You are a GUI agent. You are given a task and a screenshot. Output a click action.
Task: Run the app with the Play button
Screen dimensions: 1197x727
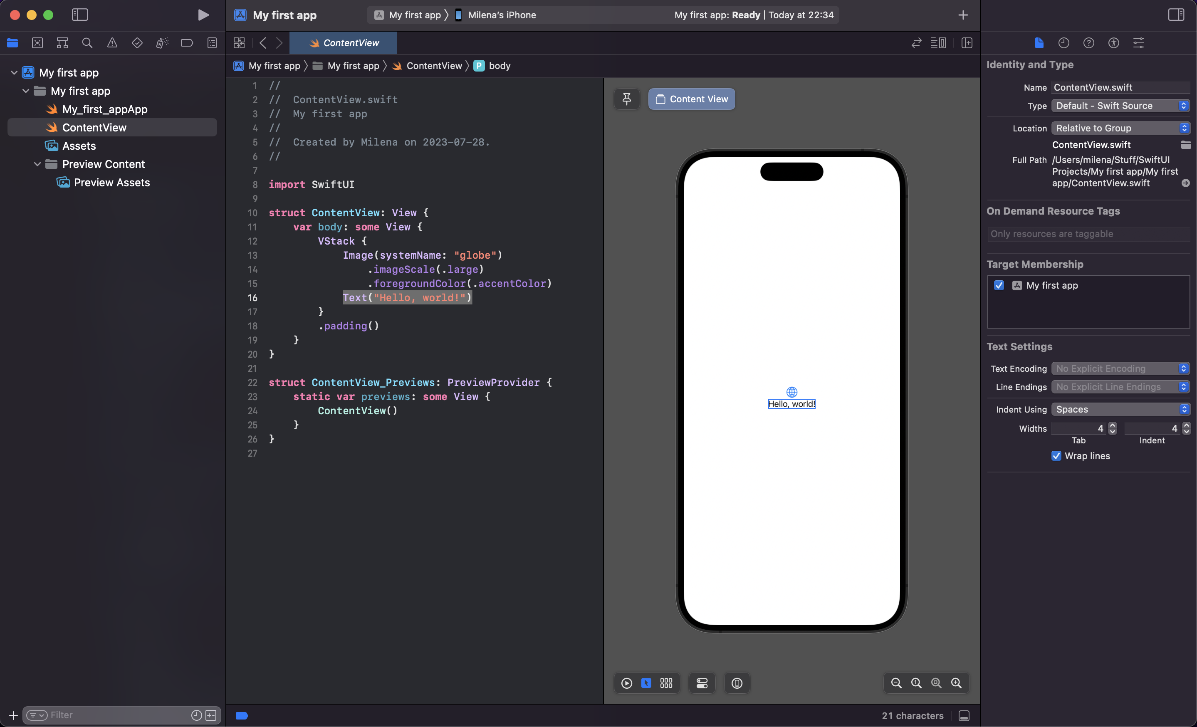(x=203, y=15)
